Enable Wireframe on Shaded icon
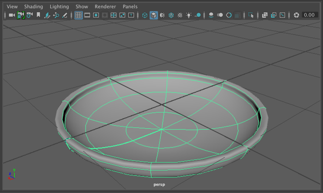 (171, 15)
